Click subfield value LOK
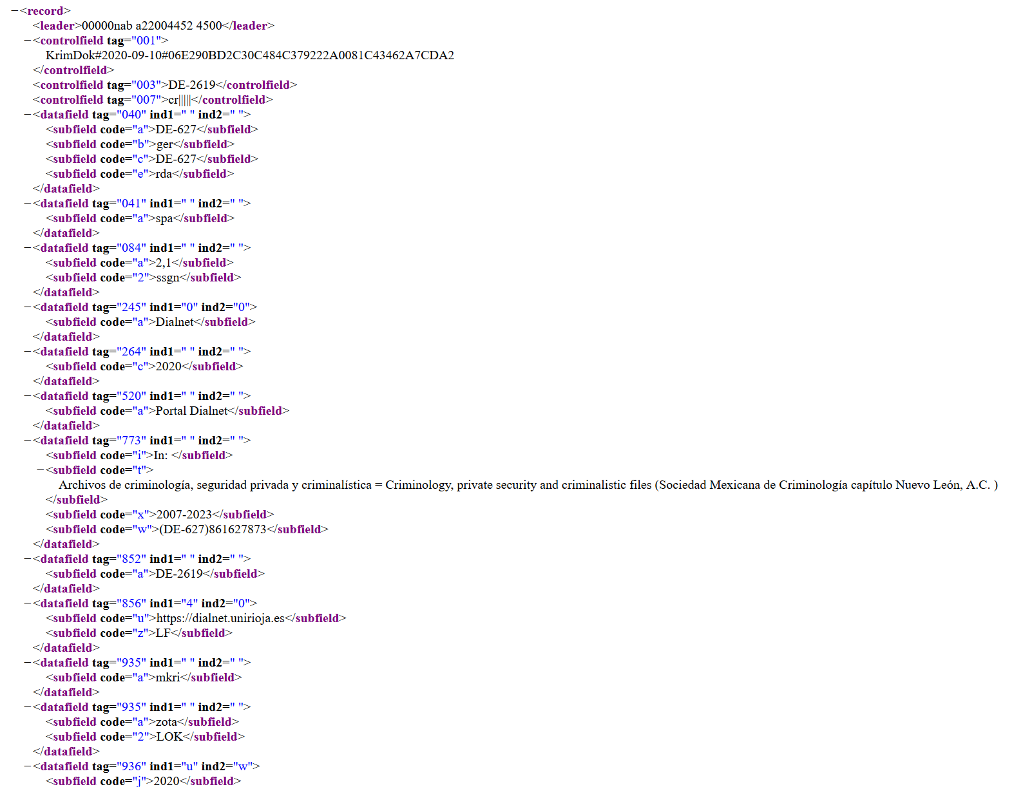 [x=170, y=737]
